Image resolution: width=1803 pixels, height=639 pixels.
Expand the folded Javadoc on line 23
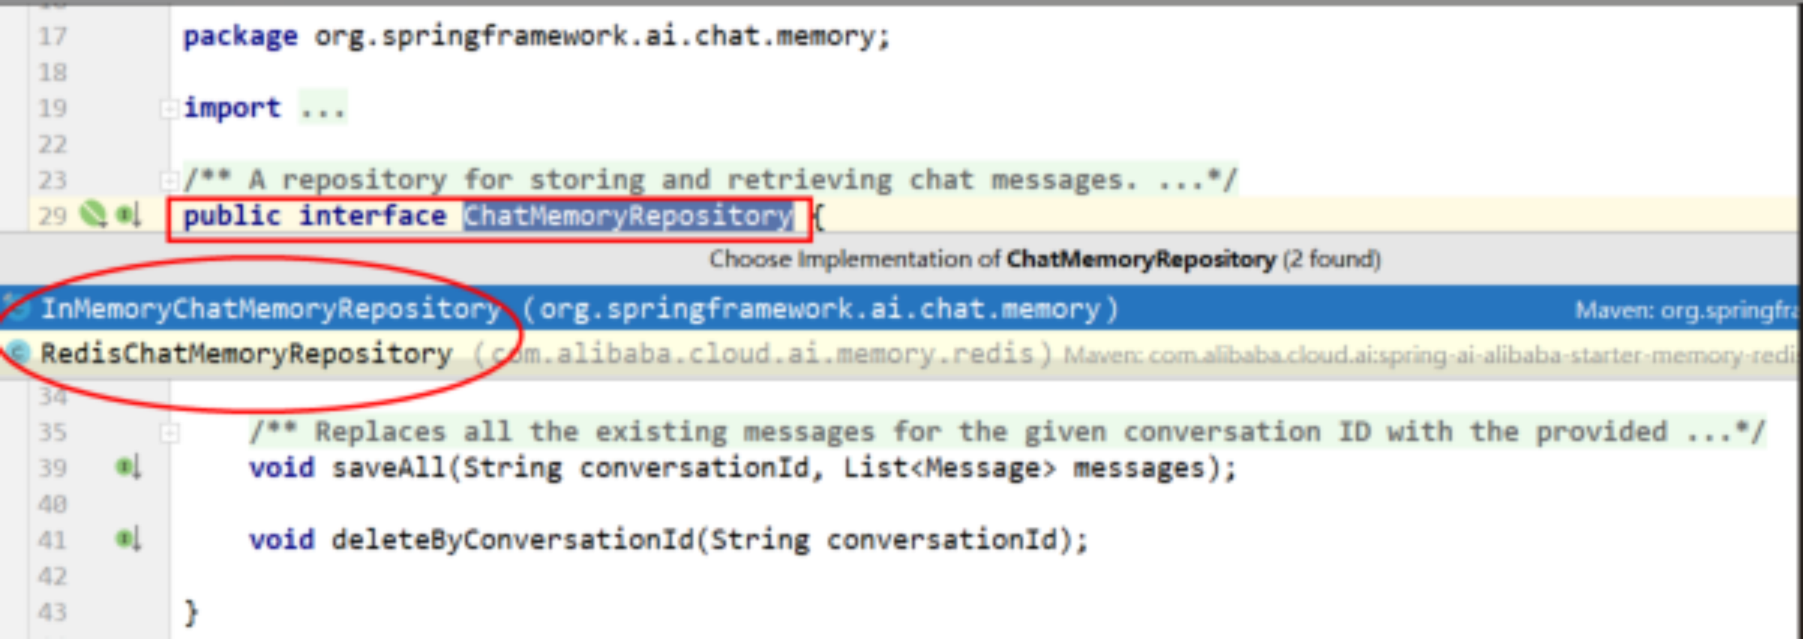pos(169,181)
